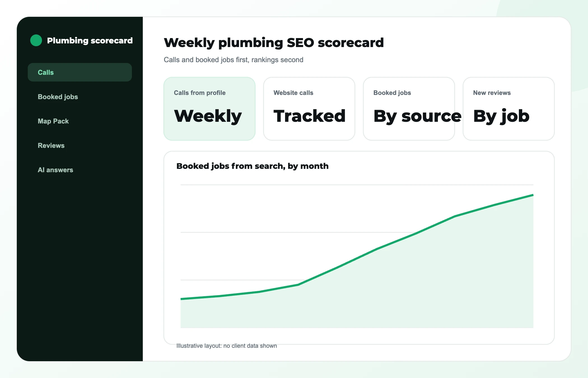
Task: Select the Calls from profile card
Action: (x=209, y=109)
